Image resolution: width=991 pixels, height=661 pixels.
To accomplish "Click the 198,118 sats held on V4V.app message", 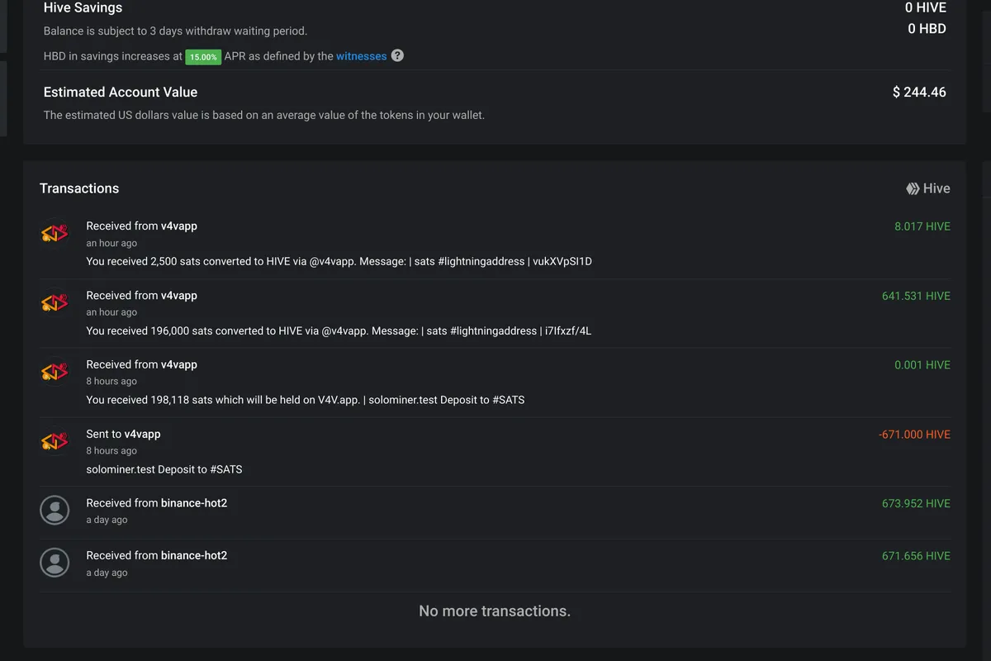I will [306, 400].
